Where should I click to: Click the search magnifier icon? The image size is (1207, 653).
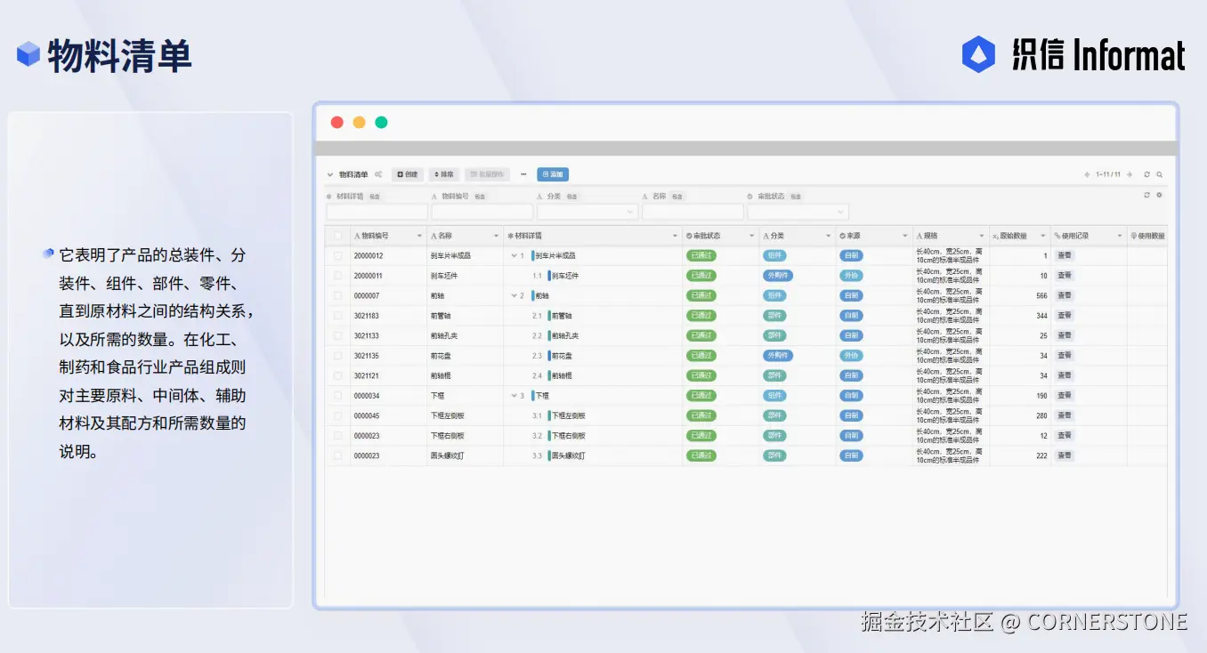(1159, 174)
